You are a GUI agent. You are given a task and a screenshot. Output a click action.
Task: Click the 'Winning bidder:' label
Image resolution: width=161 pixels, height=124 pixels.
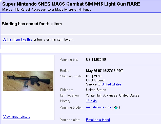[x=71, y=107]
